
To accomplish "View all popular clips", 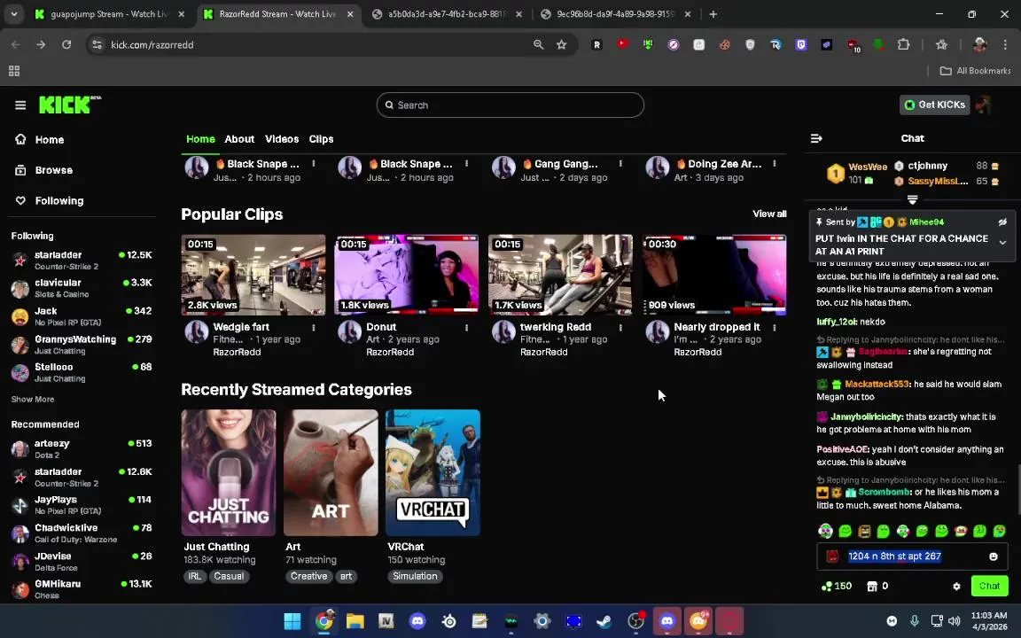I will click(x=769, y=214).
